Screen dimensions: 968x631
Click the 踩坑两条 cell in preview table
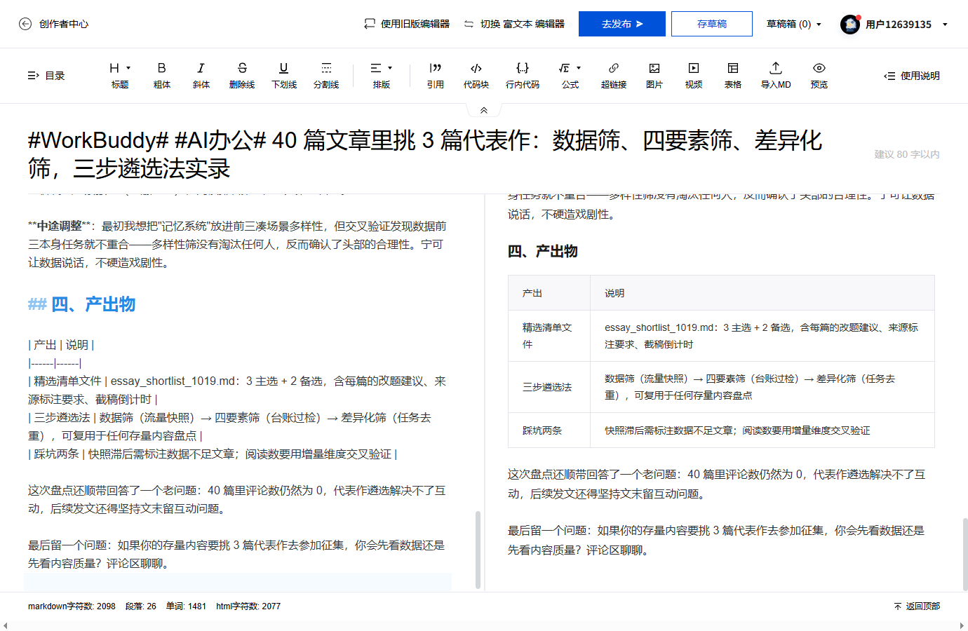click(x=549, y=430)
